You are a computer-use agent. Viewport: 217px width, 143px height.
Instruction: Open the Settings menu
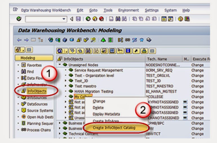(152, 10)
